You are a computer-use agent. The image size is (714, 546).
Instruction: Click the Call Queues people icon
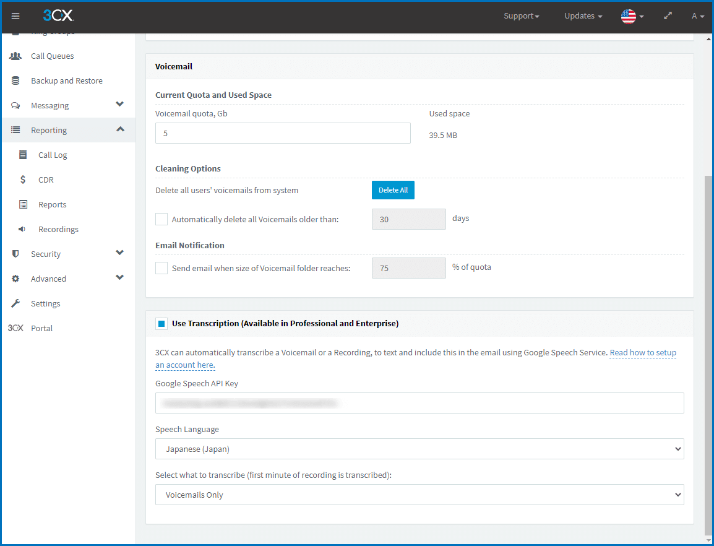15,56
